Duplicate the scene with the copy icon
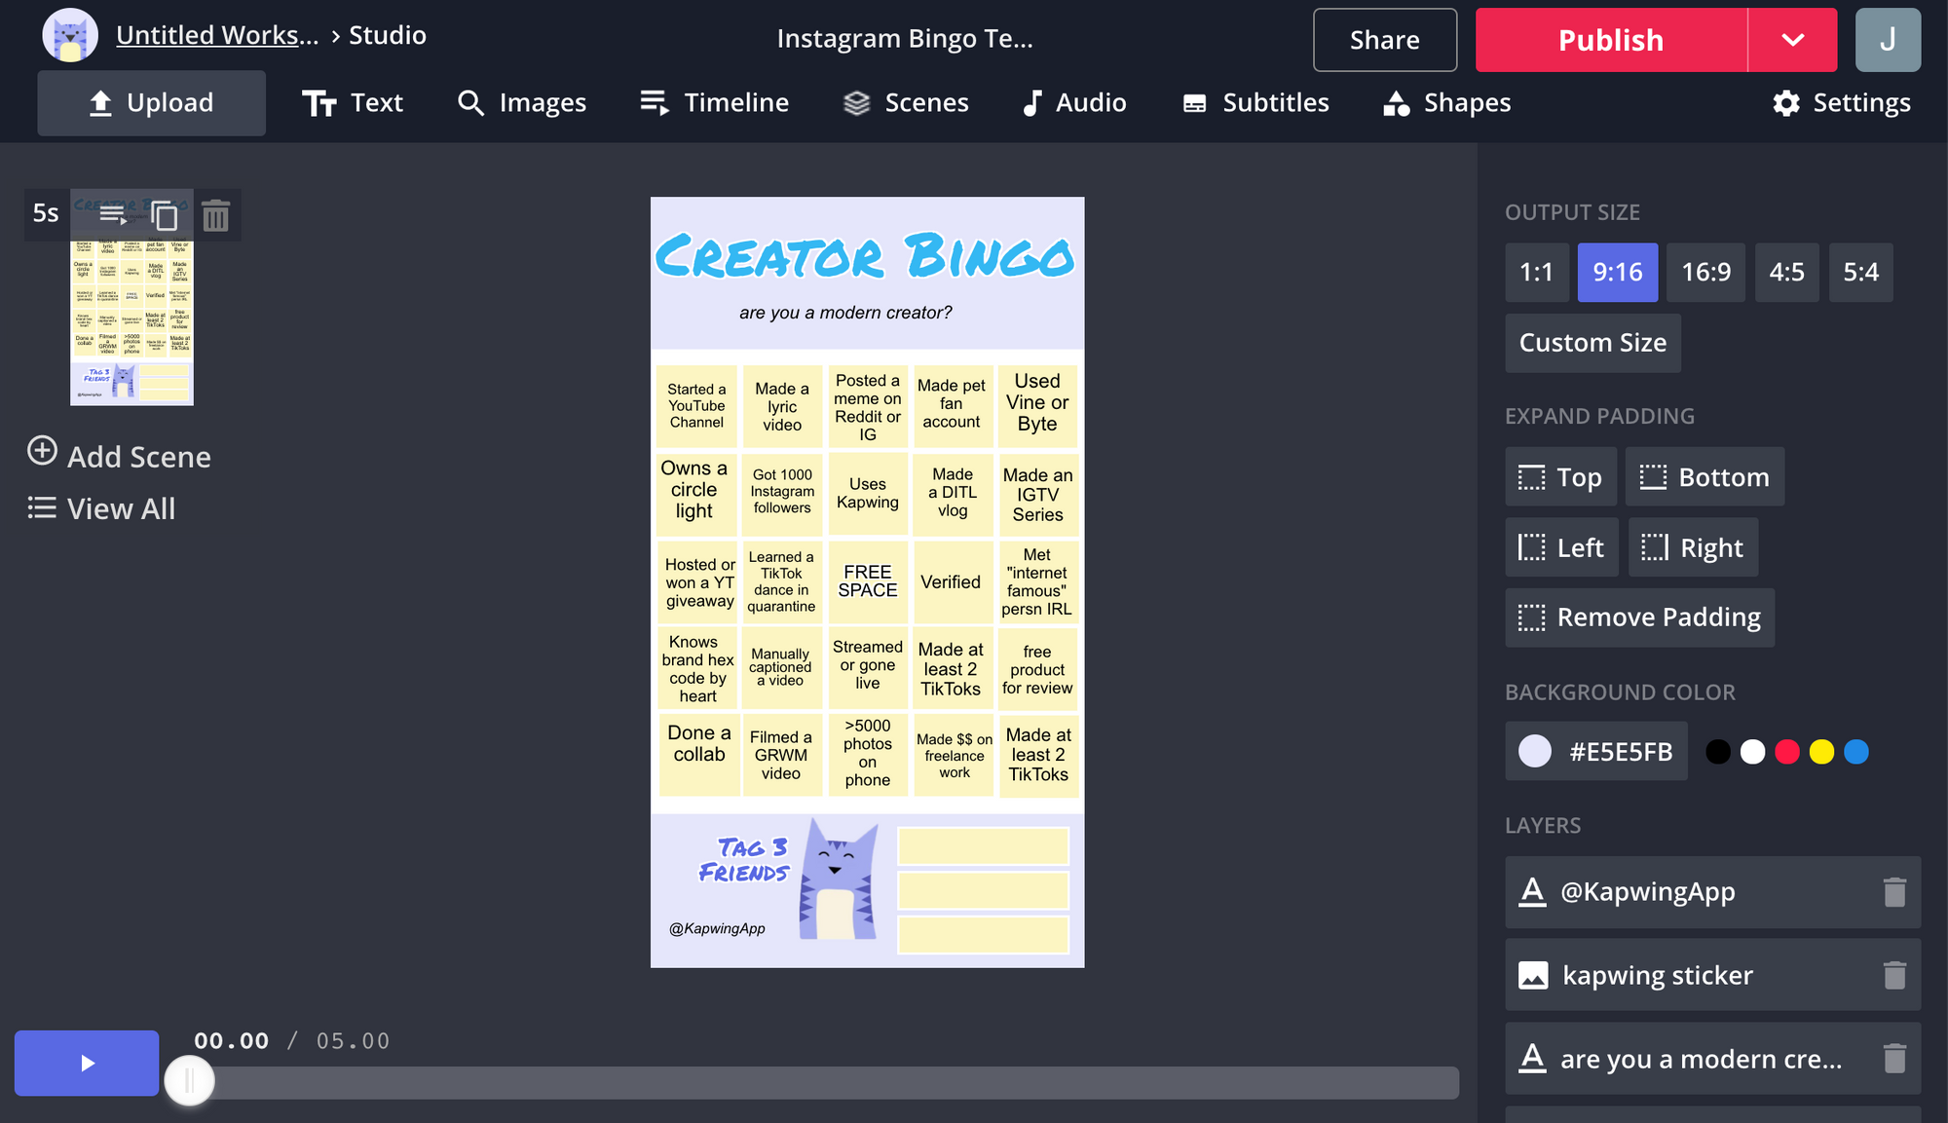This screenshot has width=1948, height=1123. point(165,215)
